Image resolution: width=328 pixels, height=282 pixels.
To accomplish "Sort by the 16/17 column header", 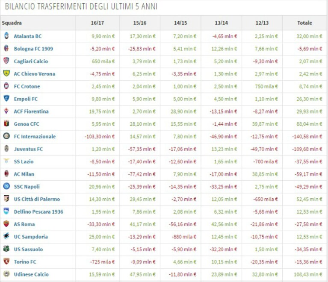I will 97,23.
